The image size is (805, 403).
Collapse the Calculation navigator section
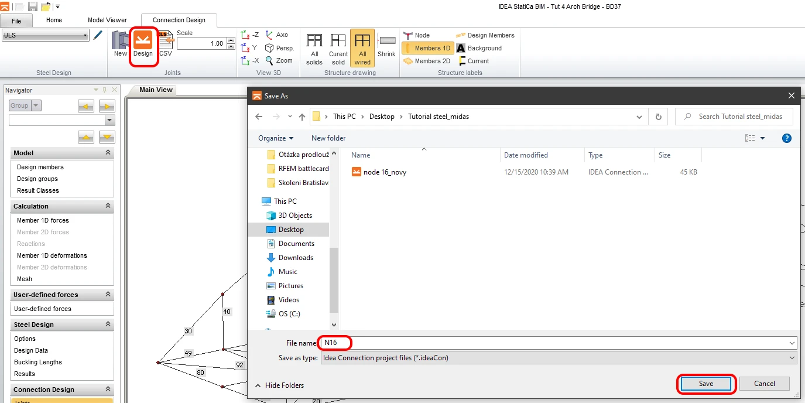(108, 206)
